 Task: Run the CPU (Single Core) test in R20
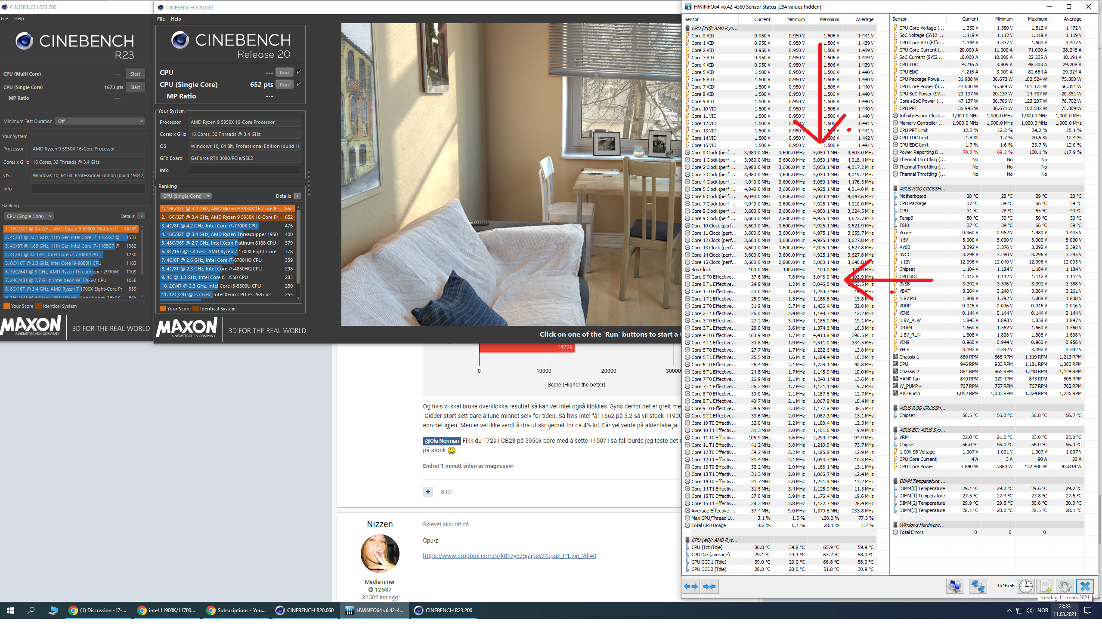tap(284, 84)
